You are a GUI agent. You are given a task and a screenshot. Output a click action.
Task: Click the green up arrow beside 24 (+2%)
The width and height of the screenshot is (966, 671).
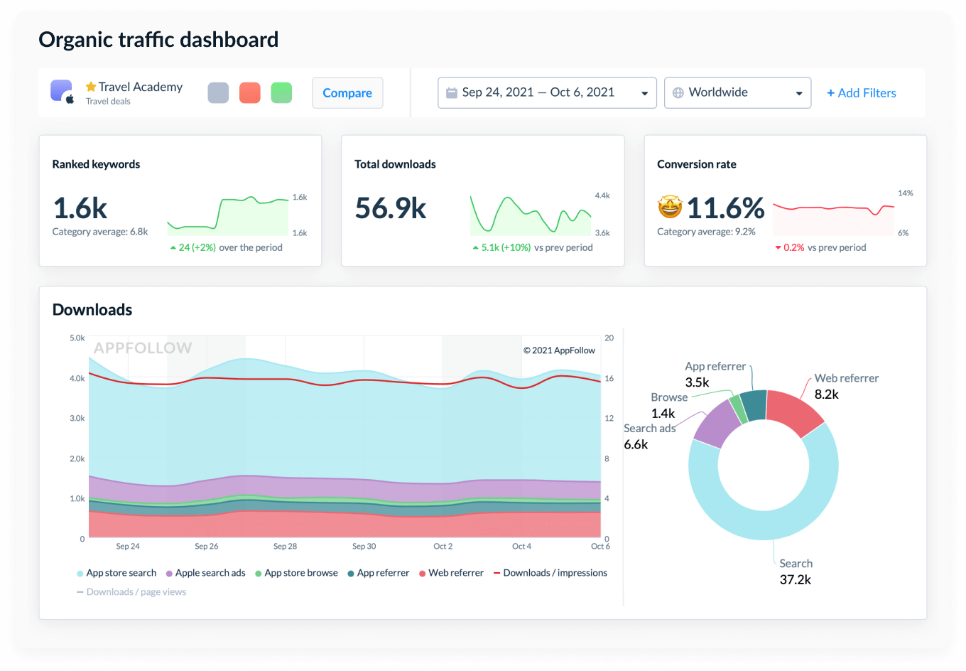click(x=173, y=248)
